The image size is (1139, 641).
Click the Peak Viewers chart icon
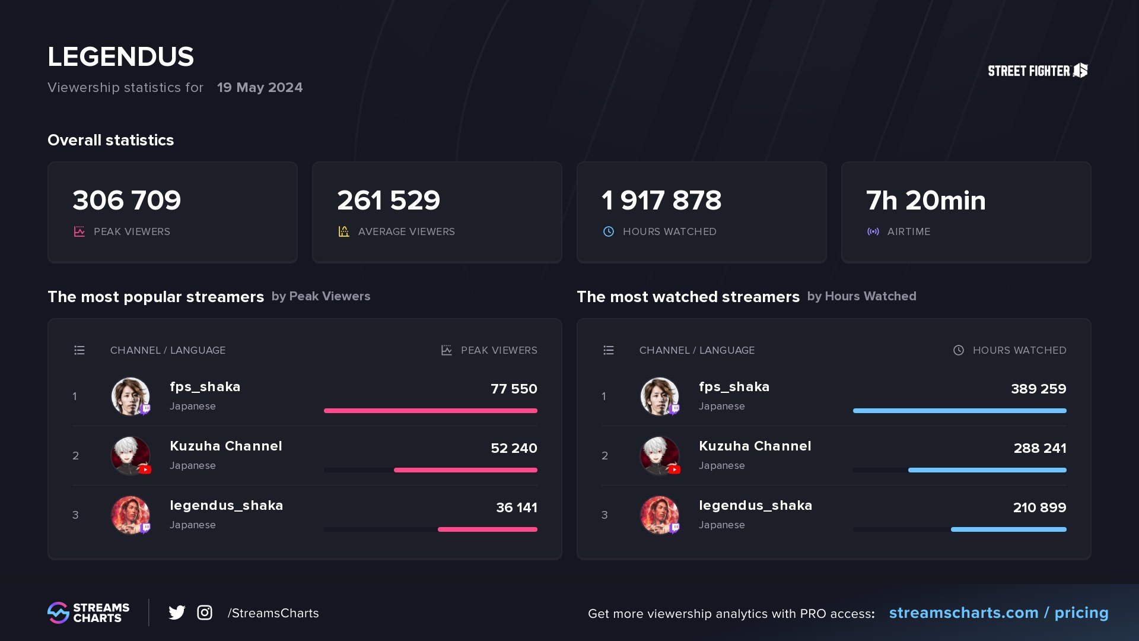point(79,231)
